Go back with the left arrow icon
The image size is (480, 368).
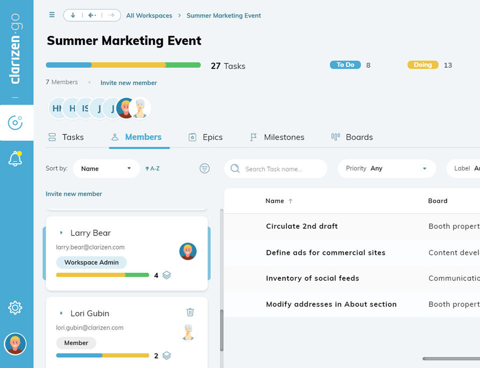[92, 15]
